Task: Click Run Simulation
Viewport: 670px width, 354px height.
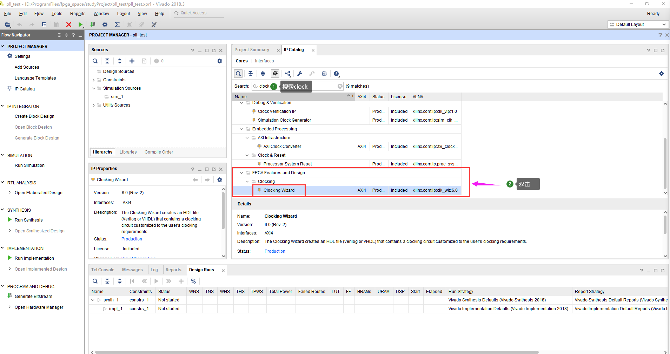Action: coord(29,165)
